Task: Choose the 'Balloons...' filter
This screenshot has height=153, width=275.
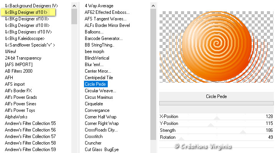Action: tap(94, 32)
